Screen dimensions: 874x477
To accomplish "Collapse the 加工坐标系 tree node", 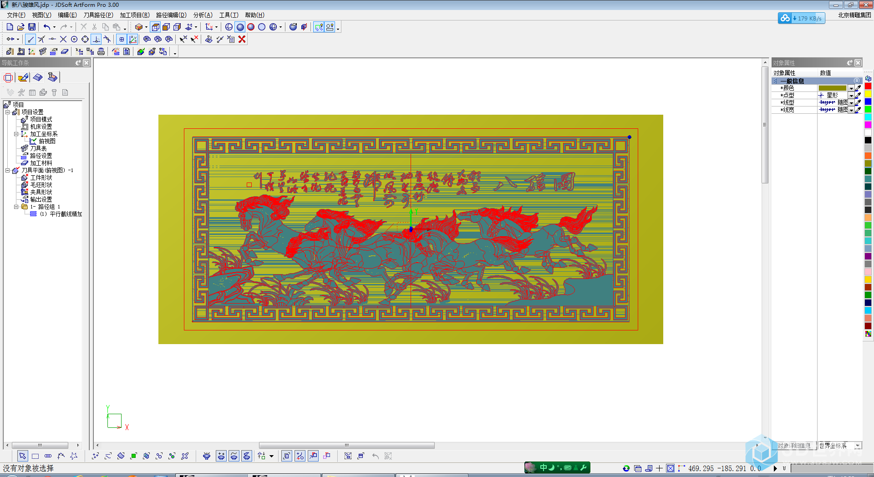I will click(x=16, y=134).
